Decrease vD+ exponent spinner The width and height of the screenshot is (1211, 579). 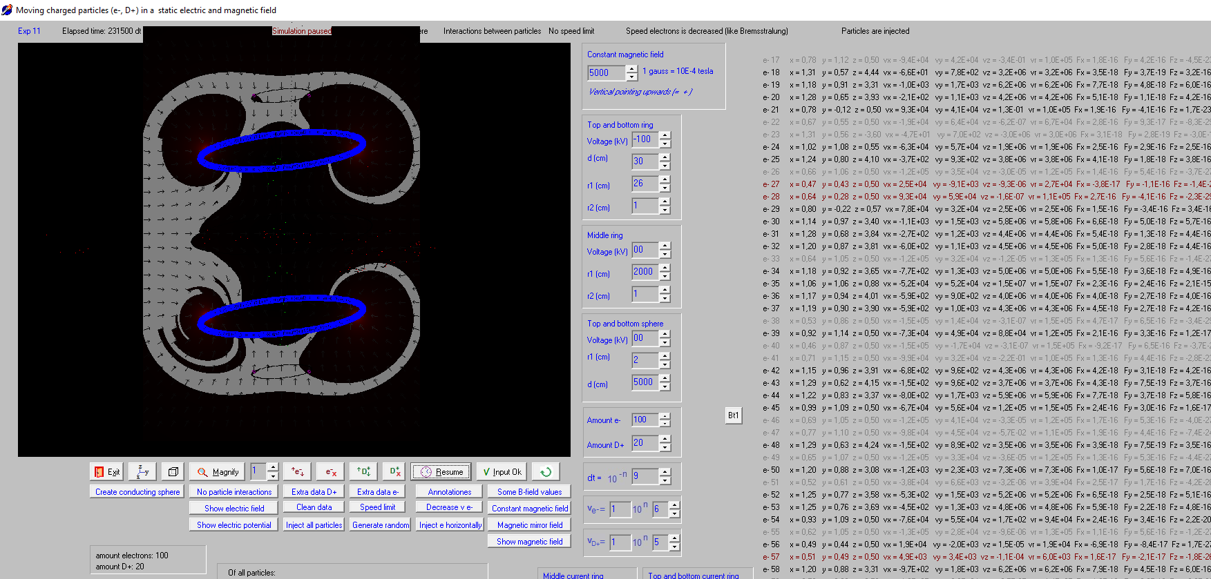(674, 547)
